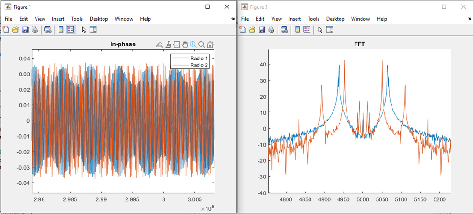Screen dimensions: 473x214
Task: Toggle Zoom In magnifier above In-phase plot
Action: pyautogui.click(x=193, y=44)
